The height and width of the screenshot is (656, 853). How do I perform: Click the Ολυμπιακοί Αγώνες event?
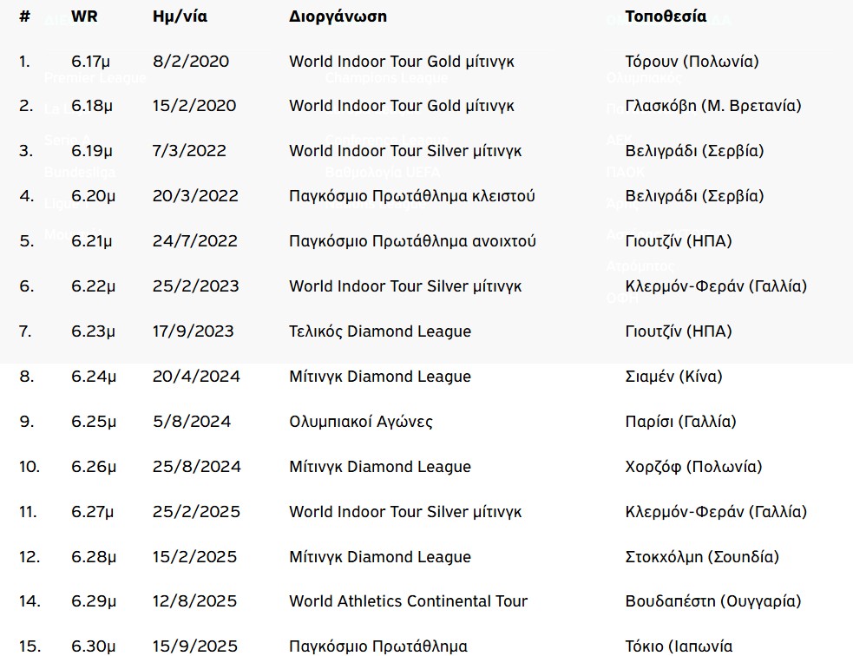tap(361, 422)
